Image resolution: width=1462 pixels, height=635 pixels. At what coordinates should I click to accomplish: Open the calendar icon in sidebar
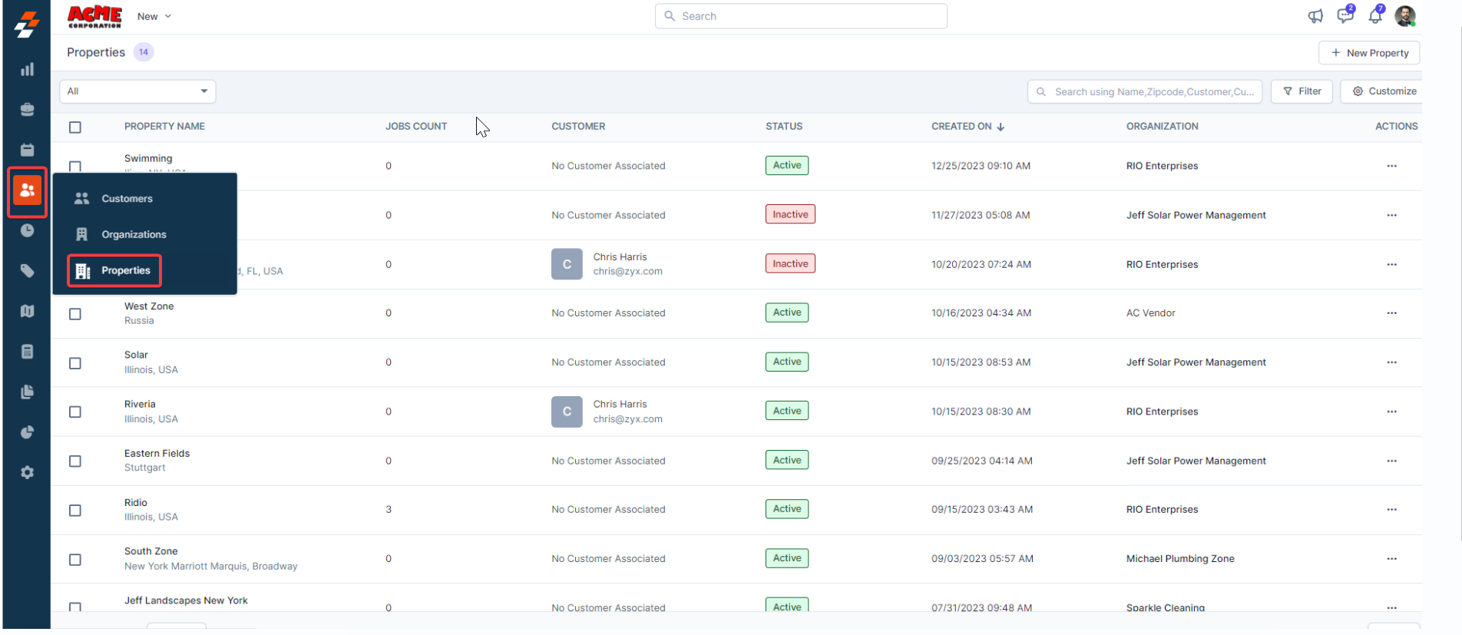27,150
